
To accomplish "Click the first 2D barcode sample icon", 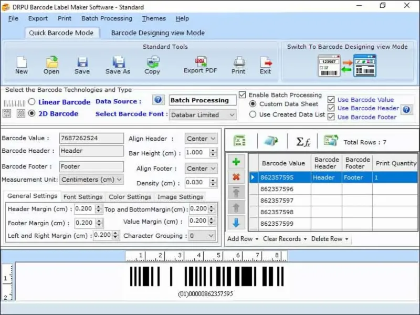I will [7, 113].
